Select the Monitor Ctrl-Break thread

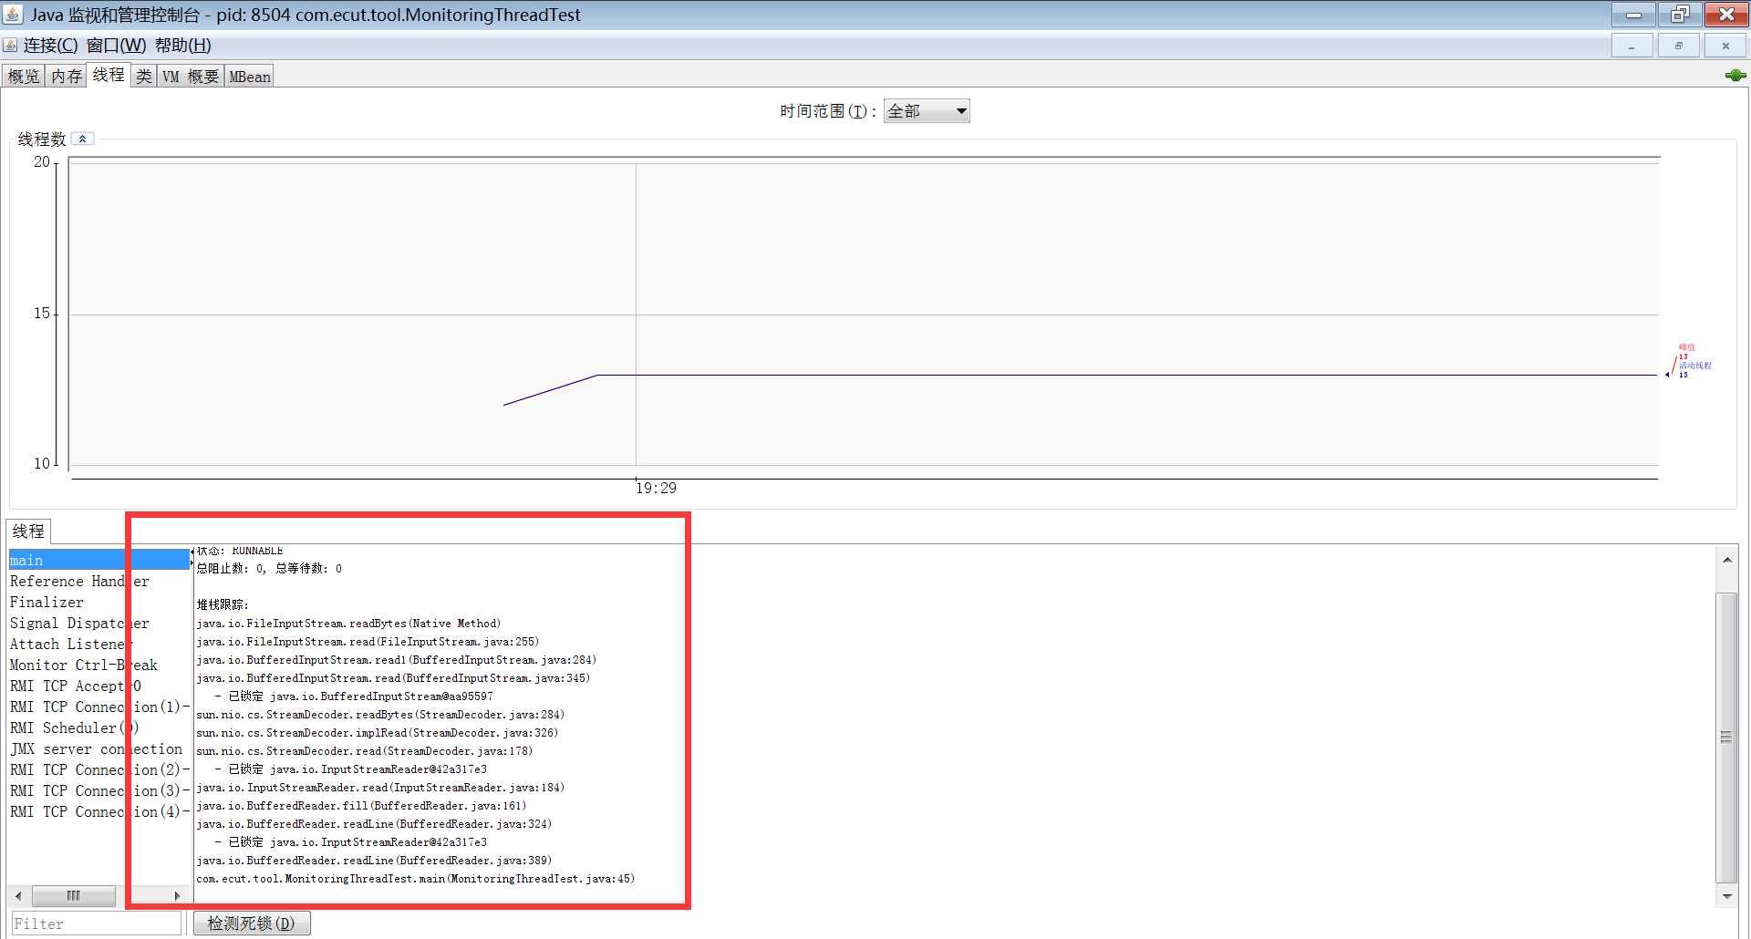pyautogui.click(x=98, y=665)
